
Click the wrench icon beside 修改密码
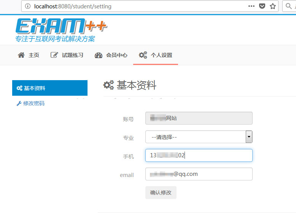19,103
